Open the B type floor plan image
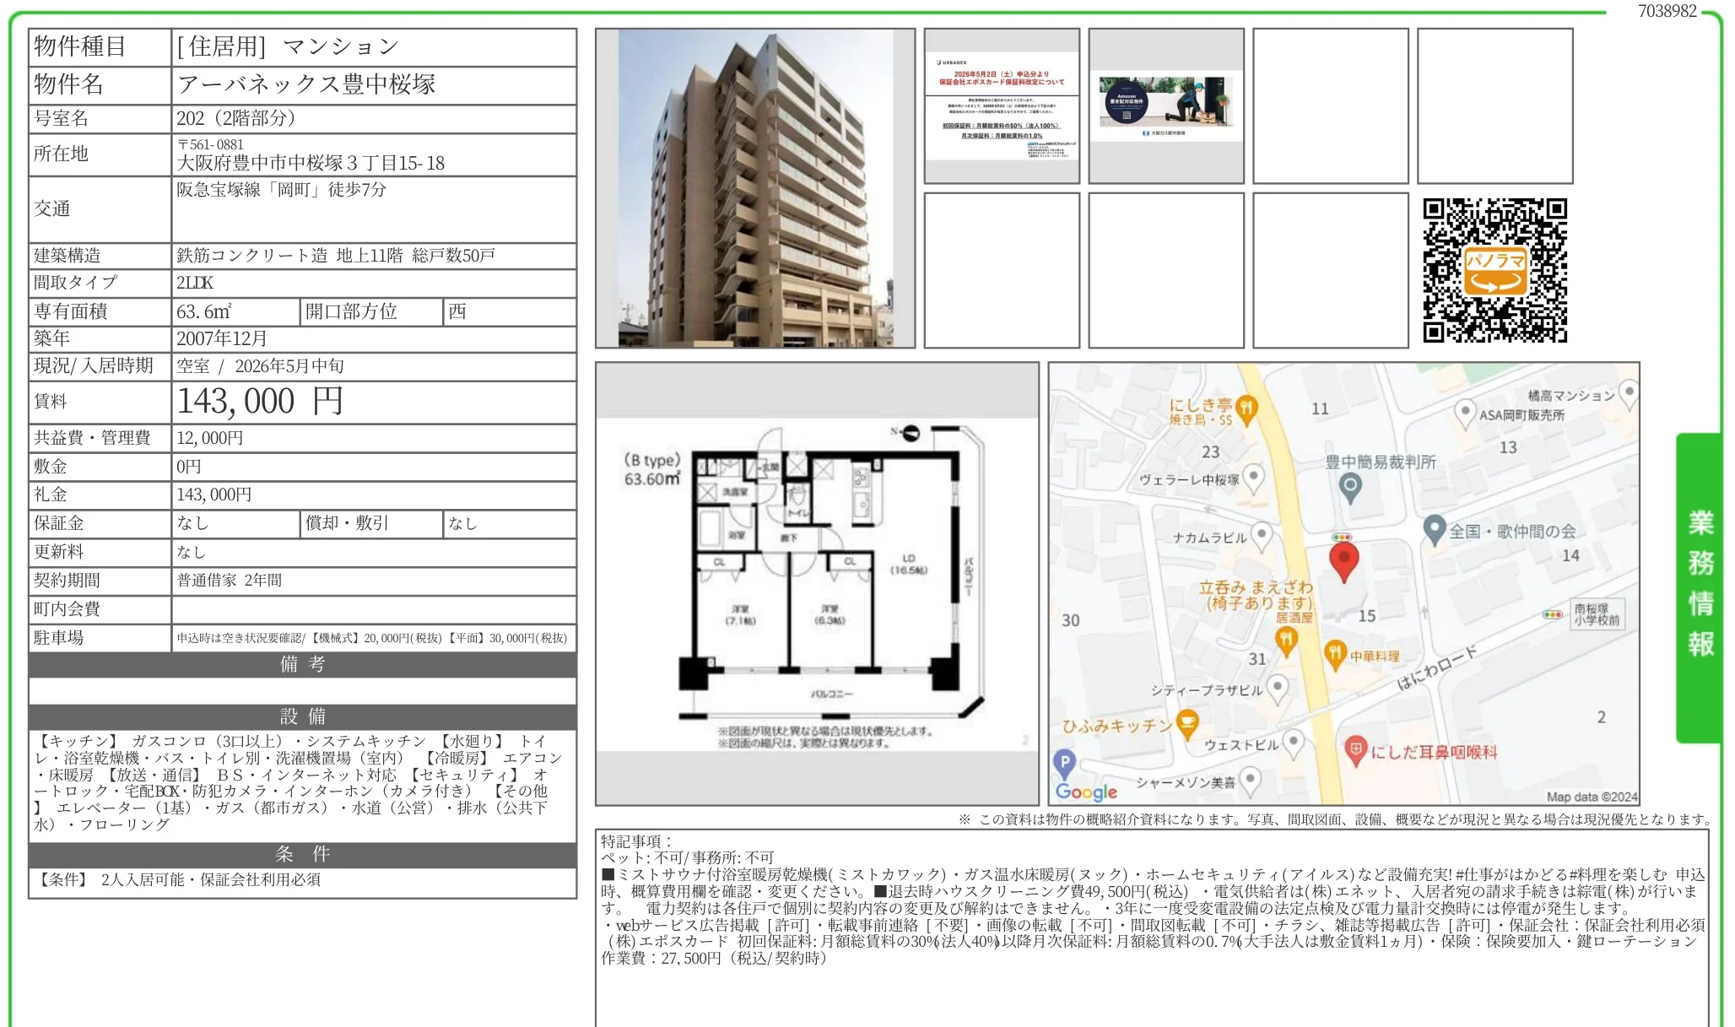Screen dimensions: 1735x1027 coord(816,584)
